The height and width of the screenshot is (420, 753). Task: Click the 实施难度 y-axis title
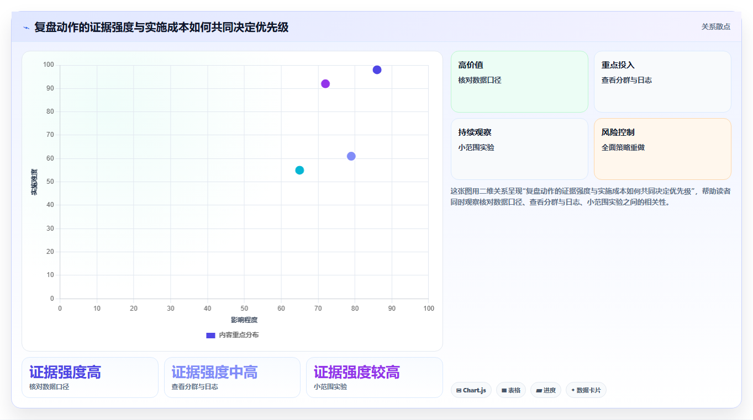click(x=34, y=182)
